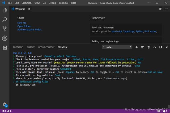Screen dimensions: 170x113
Task: Click 'Lint on save' terminal text
Action: point(155,72)
